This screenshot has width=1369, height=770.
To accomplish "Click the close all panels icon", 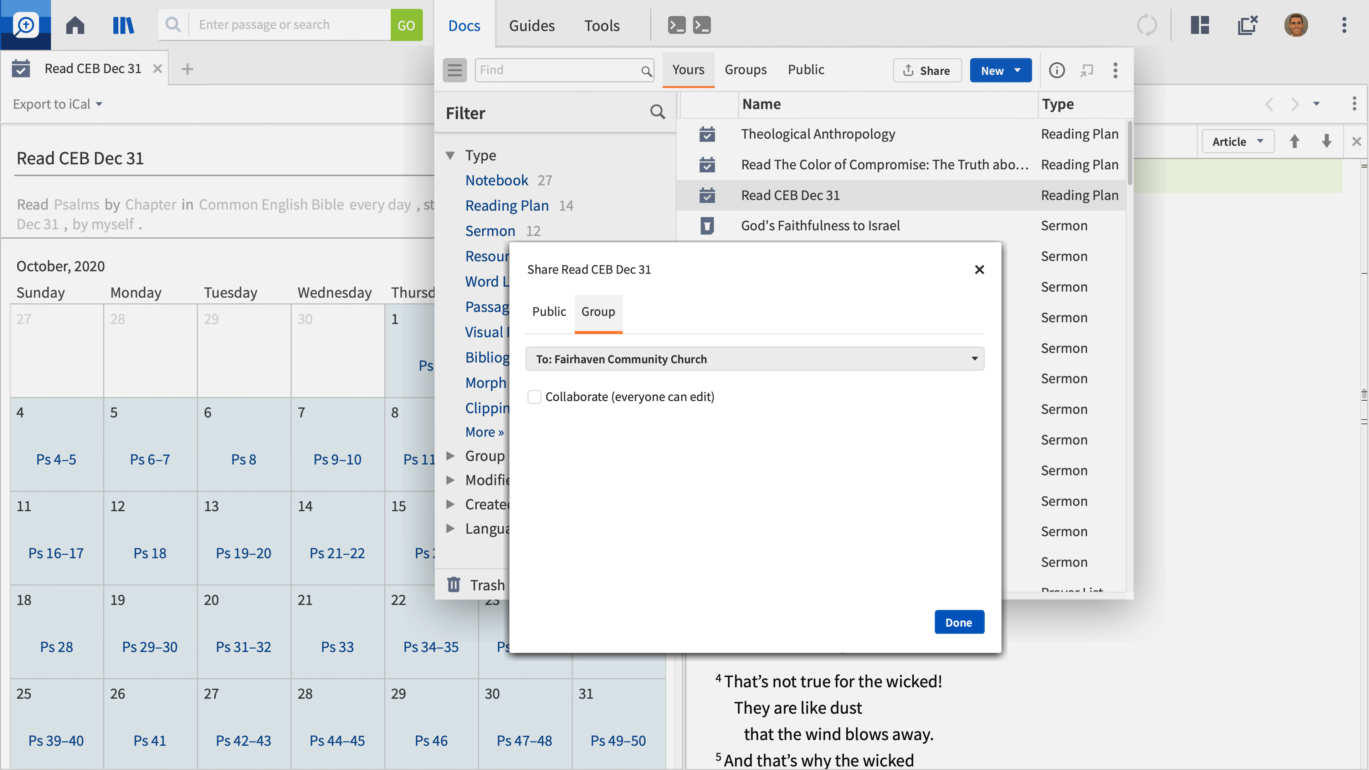I will click(x=1247, y=25).
